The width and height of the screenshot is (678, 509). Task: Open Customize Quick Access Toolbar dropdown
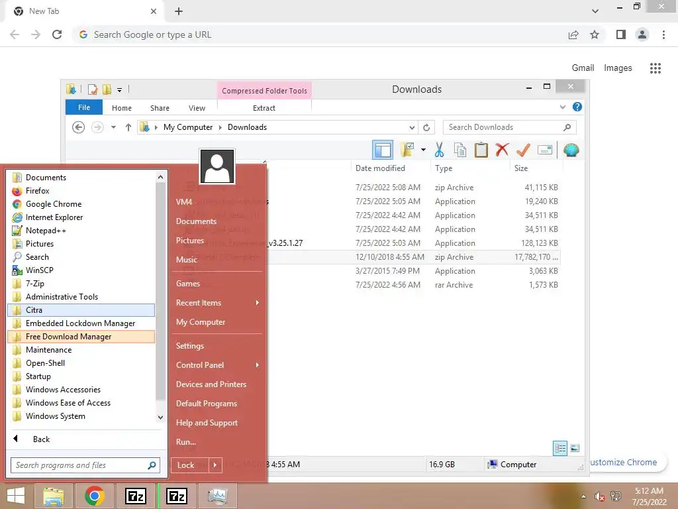(119, 90)
